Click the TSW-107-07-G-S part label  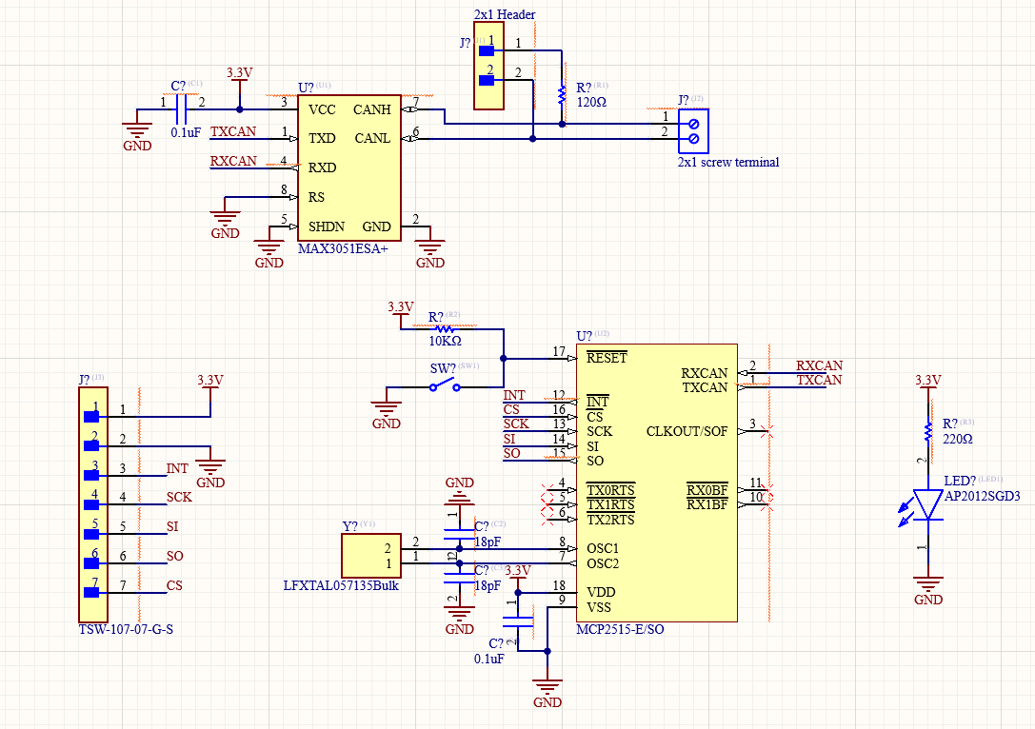[x=126, y=629]
